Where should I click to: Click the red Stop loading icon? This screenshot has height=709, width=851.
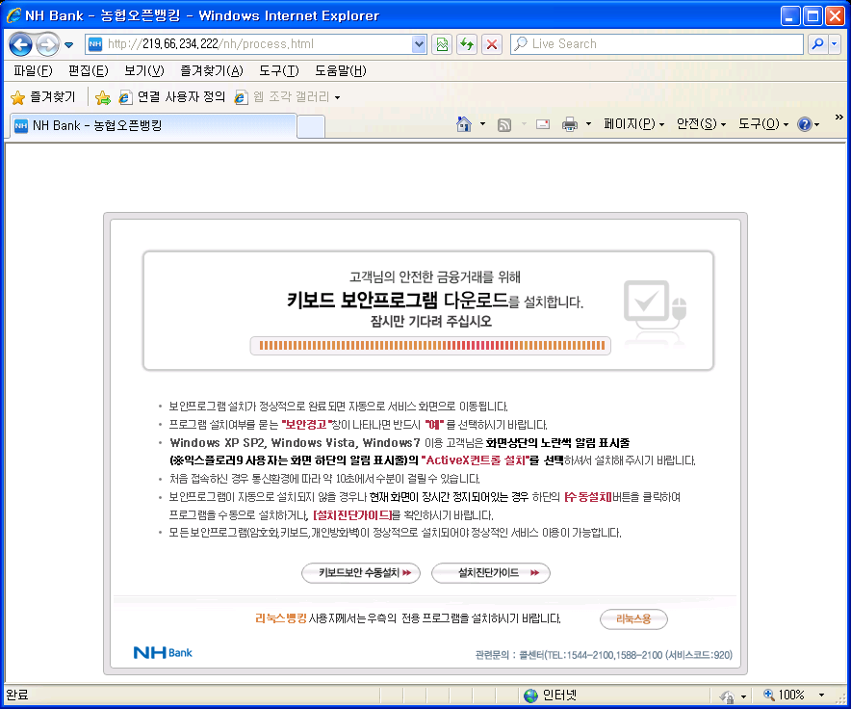[x=492, y=44]
